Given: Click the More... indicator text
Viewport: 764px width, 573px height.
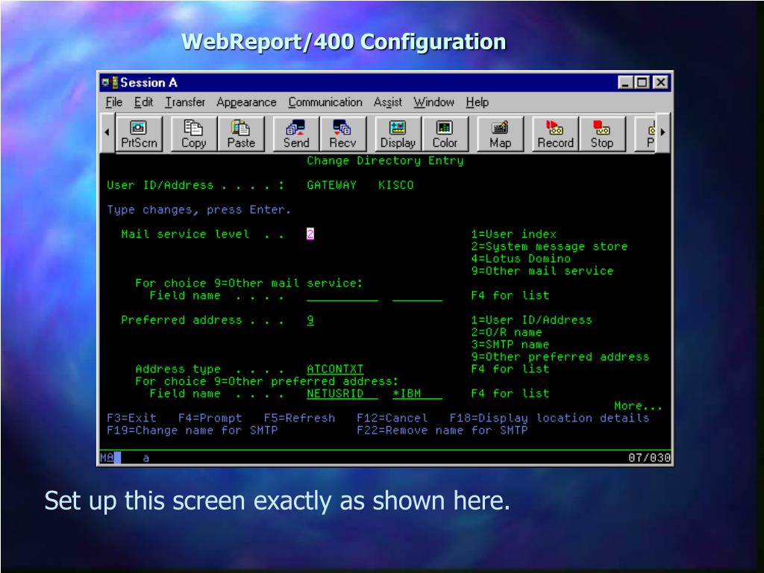Looking at the screenshot, I should pos(638,406).
